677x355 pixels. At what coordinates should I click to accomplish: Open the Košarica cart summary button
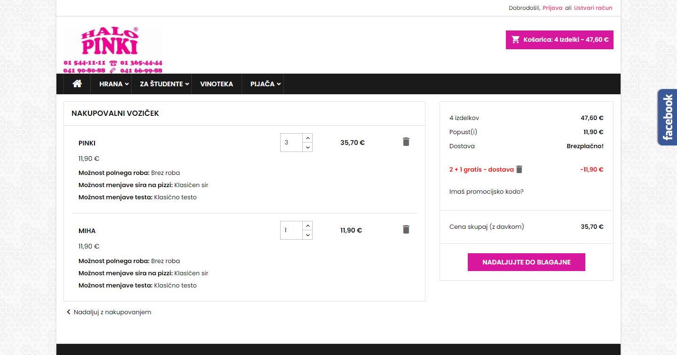tap(559, 40)
